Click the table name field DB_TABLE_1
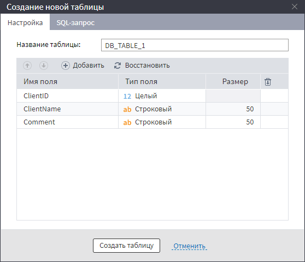Viewport: 305px width, 262px height. click(195, 45)
